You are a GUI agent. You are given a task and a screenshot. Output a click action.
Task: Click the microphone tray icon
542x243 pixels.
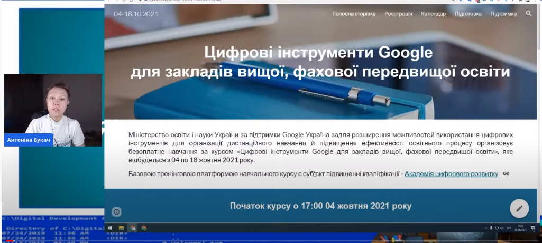pos(491,228)
